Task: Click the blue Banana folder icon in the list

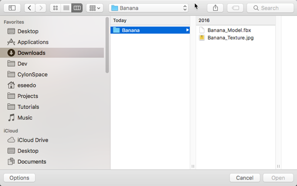Action: pos(116,30)
